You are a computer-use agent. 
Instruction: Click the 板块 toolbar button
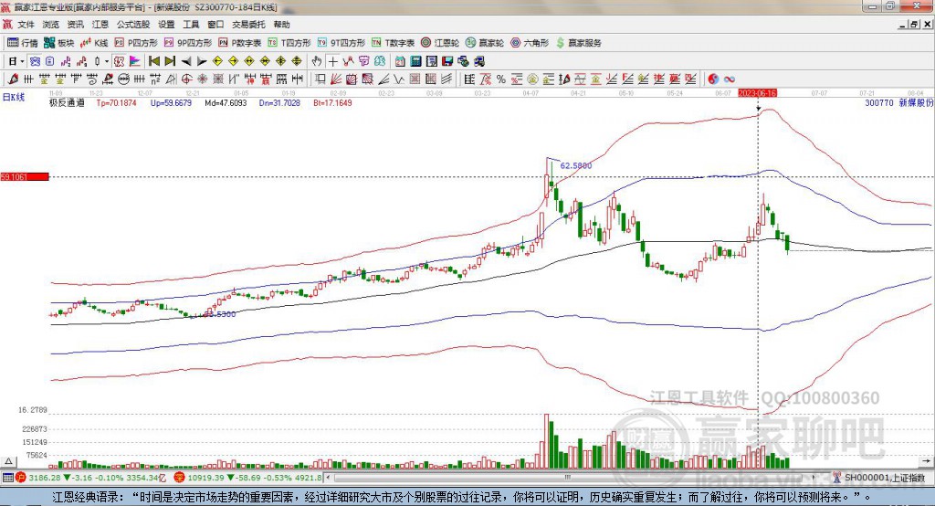[59, 43]
